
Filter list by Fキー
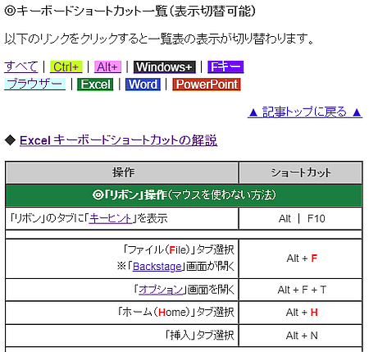(225, 66)
